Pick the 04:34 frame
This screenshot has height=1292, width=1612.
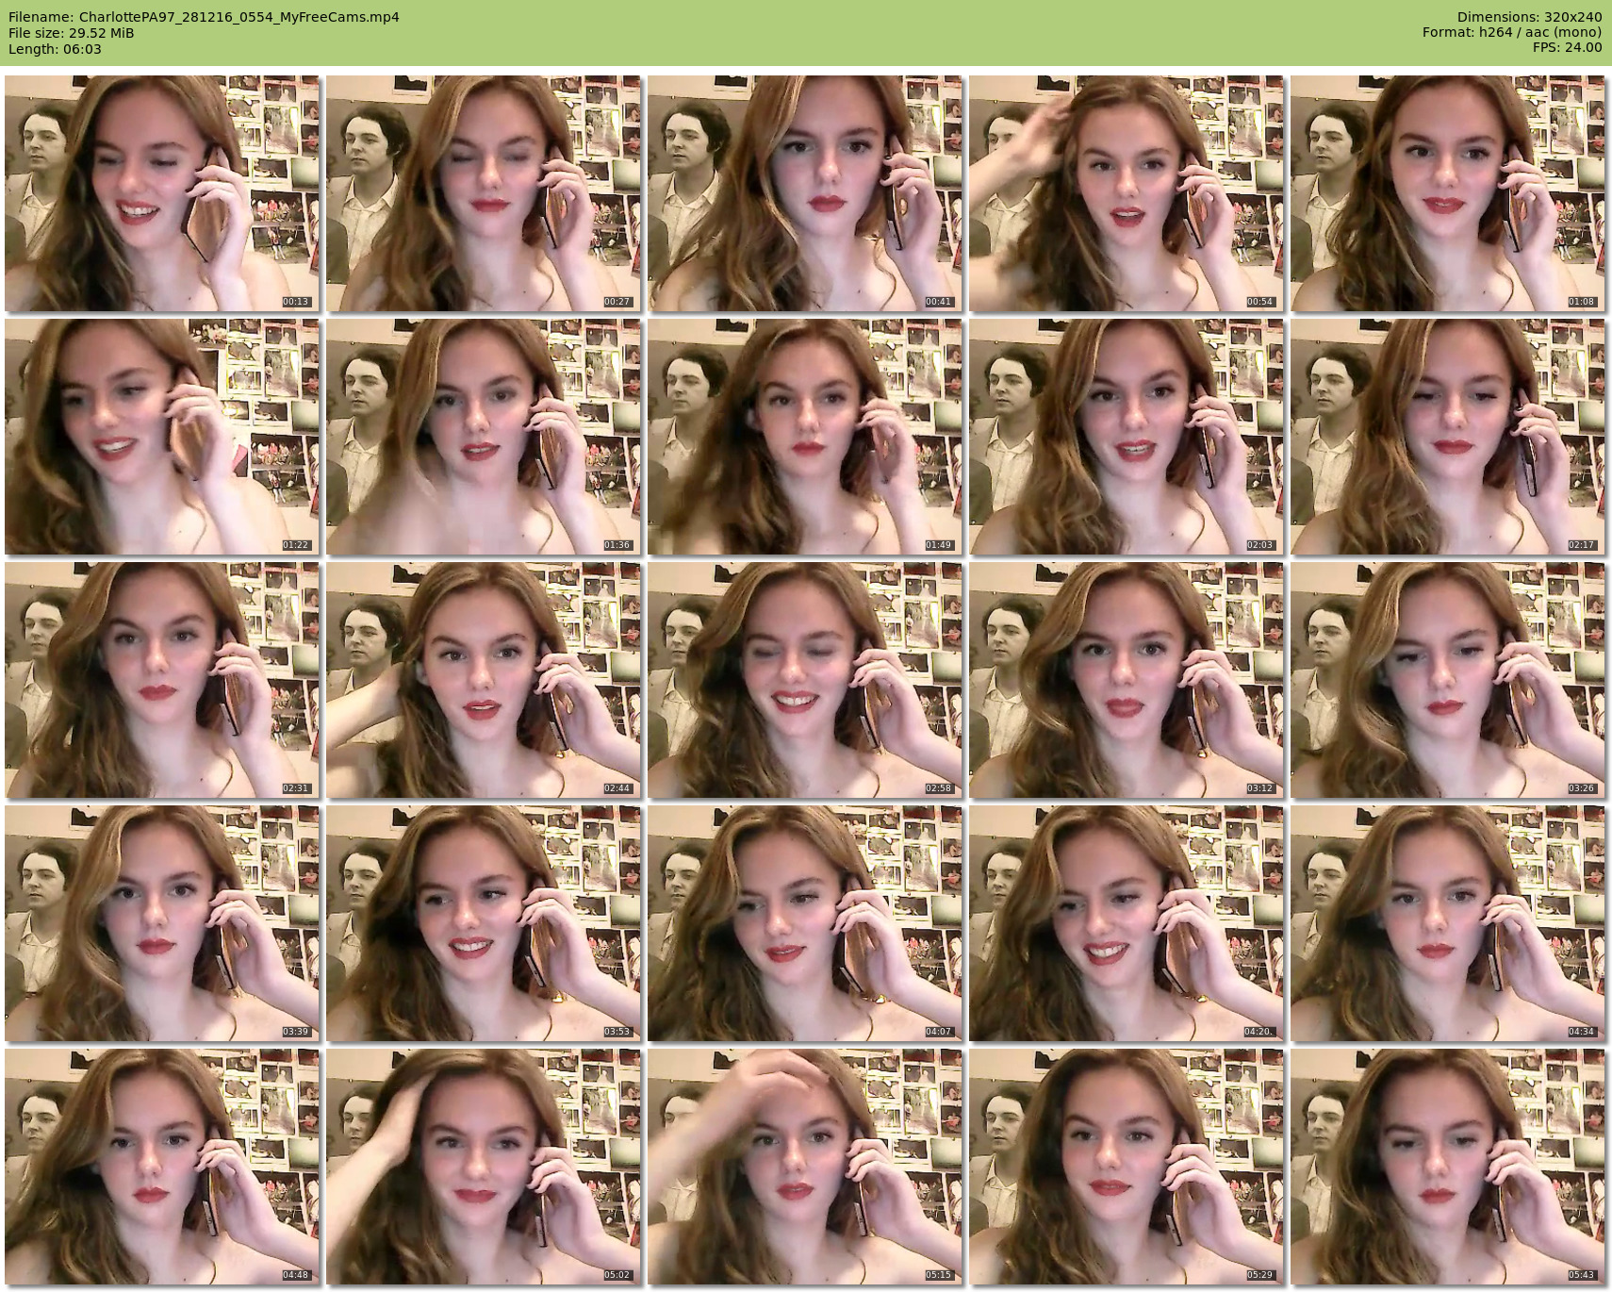1448,923
